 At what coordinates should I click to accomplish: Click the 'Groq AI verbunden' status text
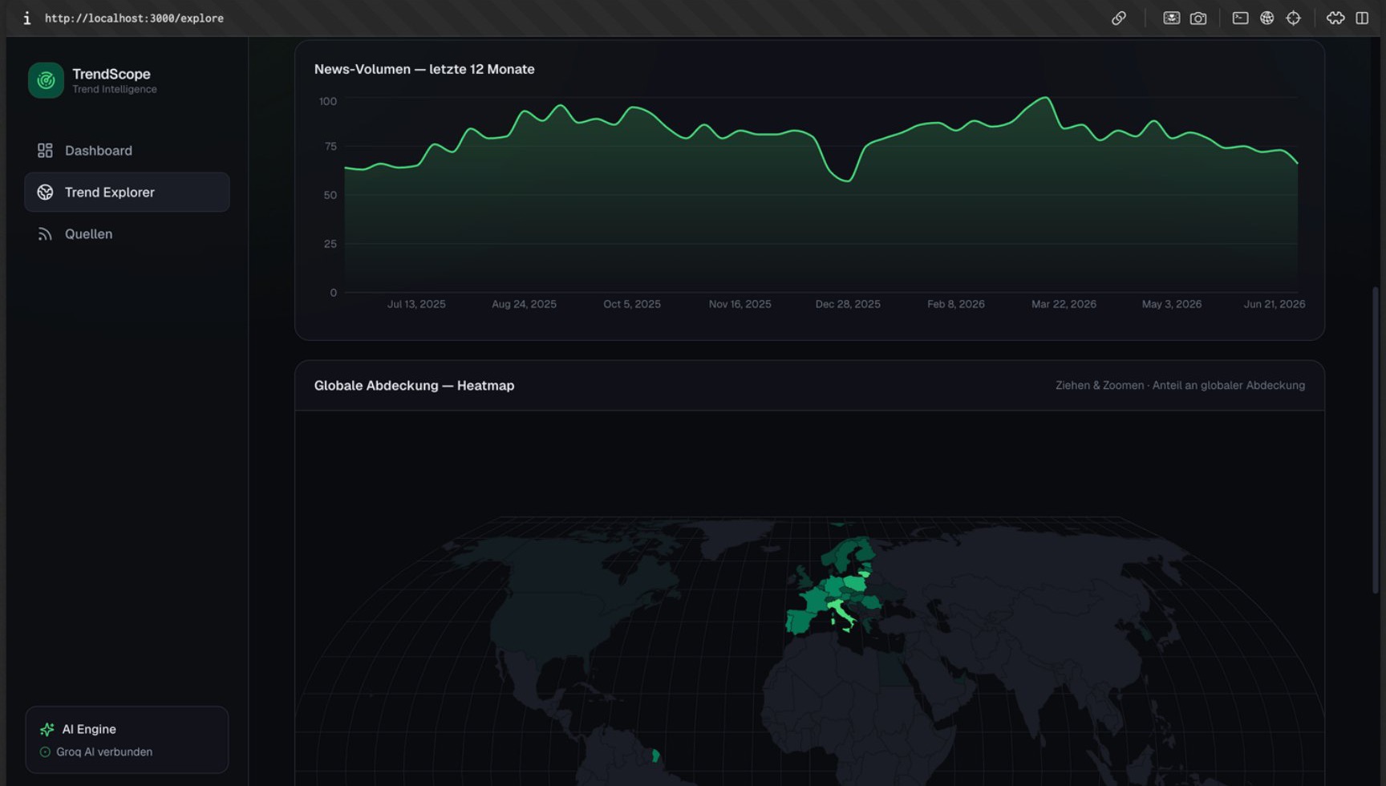coord(104,752)
